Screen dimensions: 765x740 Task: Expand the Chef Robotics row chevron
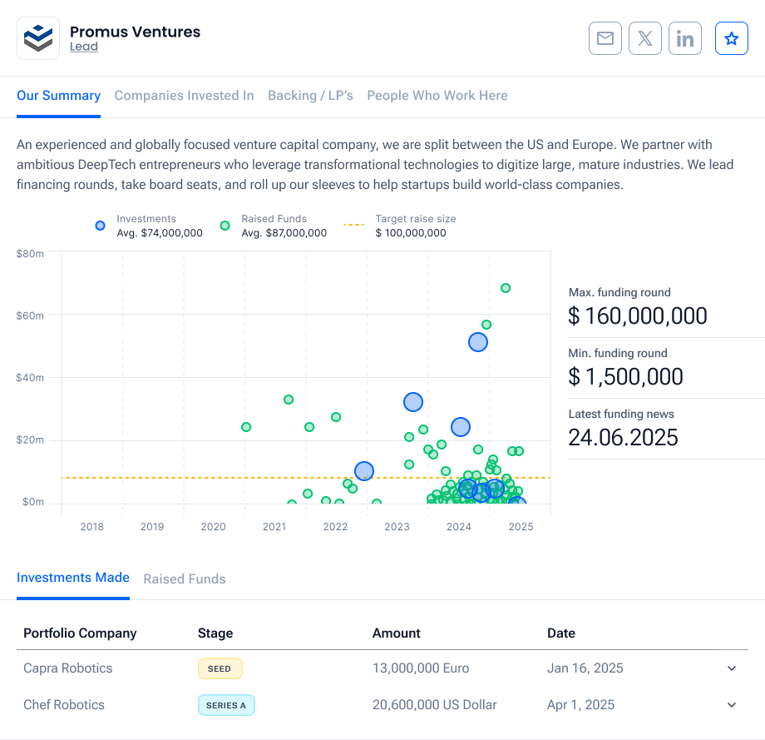coord(732,705)
